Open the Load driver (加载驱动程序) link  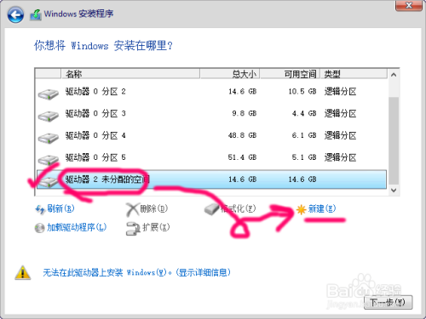[77, 227]
